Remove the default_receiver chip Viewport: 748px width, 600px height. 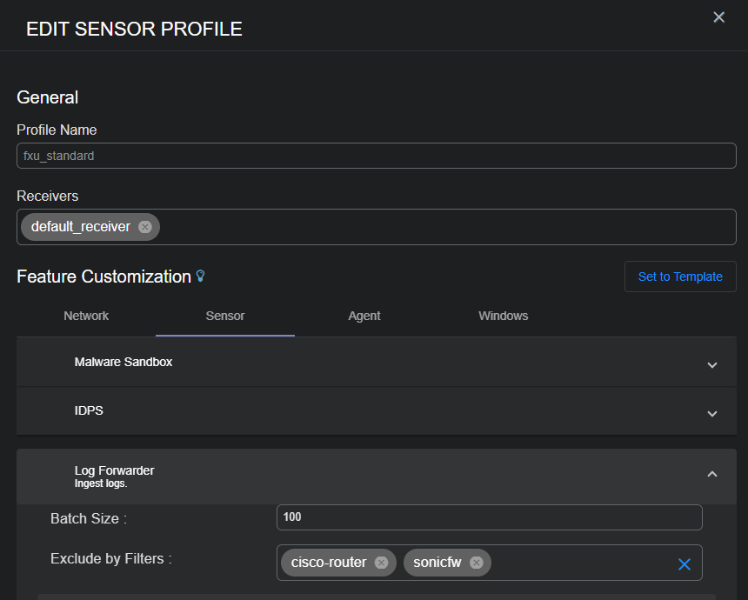pyautogui.click(x=145, y=227)
